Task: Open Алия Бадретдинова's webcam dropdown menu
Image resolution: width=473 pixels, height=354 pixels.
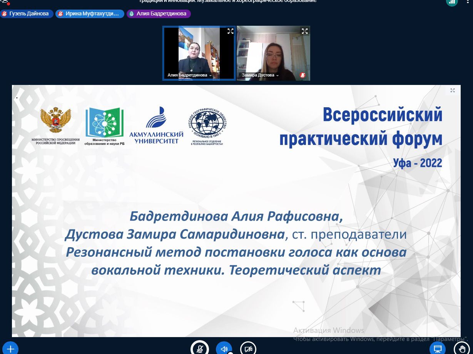Action: click(x=210, y=75)
